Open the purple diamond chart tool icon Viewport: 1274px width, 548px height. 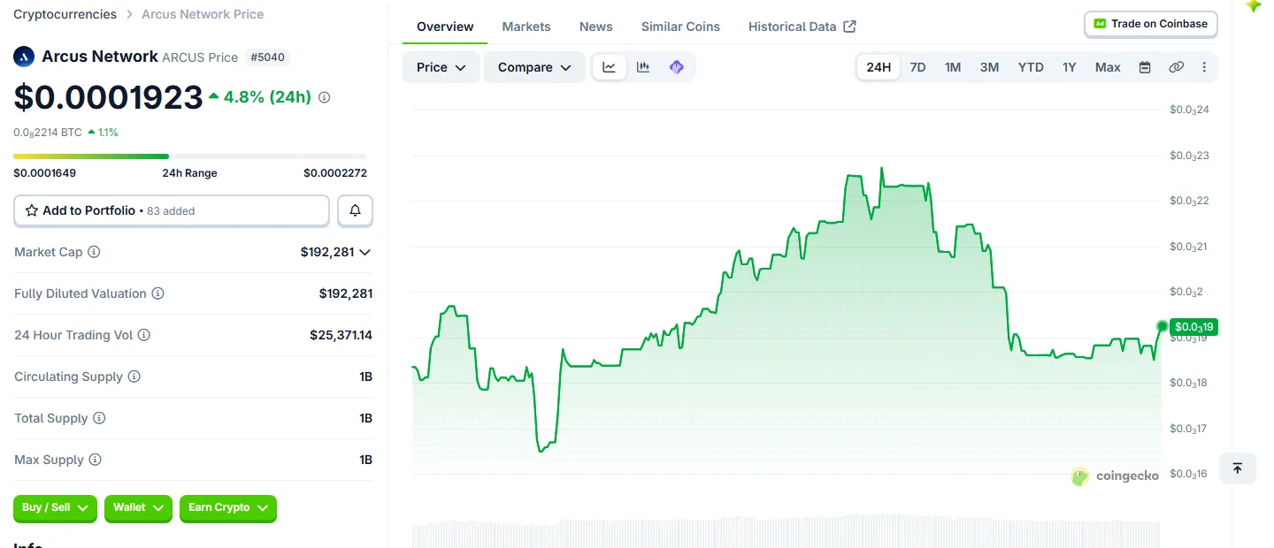click(677, 67)
